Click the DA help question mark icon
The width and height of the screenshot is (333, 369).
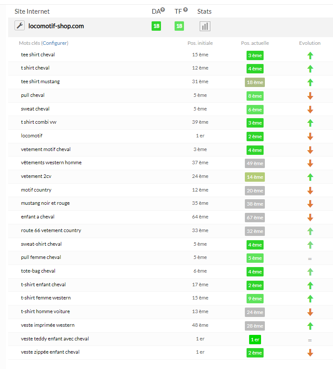point(163,10)
